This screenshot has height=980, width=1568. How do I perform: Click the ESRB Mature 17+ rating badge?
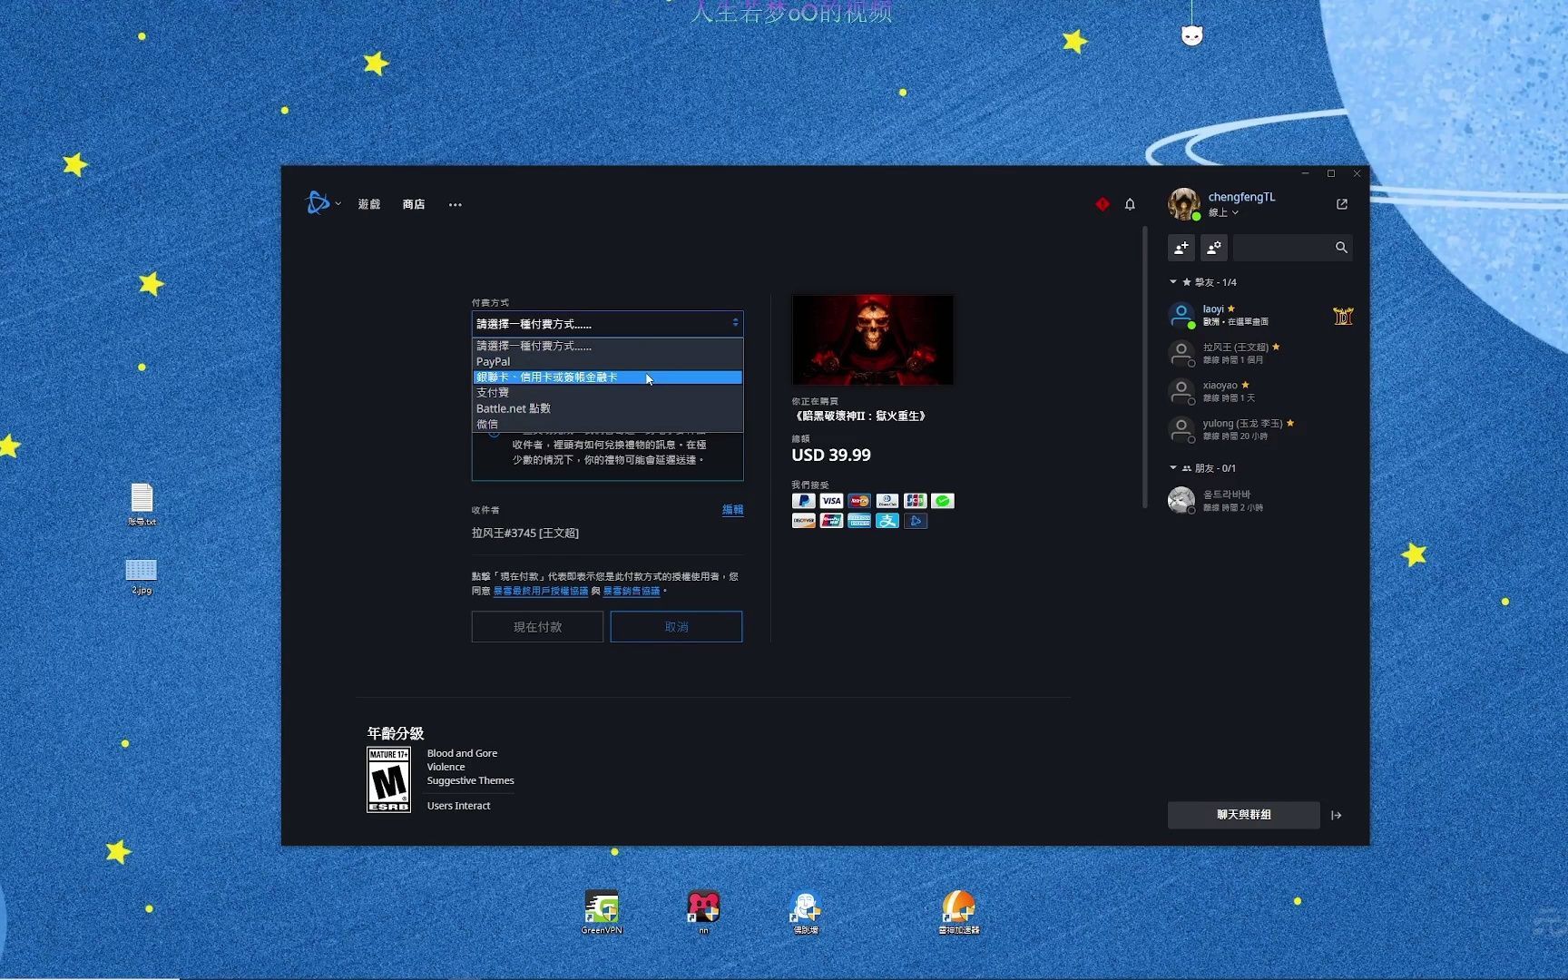388,779
